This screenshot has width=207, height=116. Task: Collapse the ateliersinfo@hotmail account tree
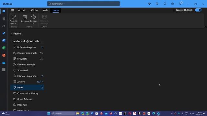(12, 41)
